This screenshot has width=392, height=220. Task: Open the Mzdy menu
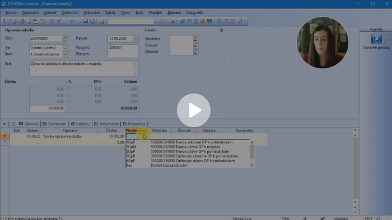[x=125, y=12]
